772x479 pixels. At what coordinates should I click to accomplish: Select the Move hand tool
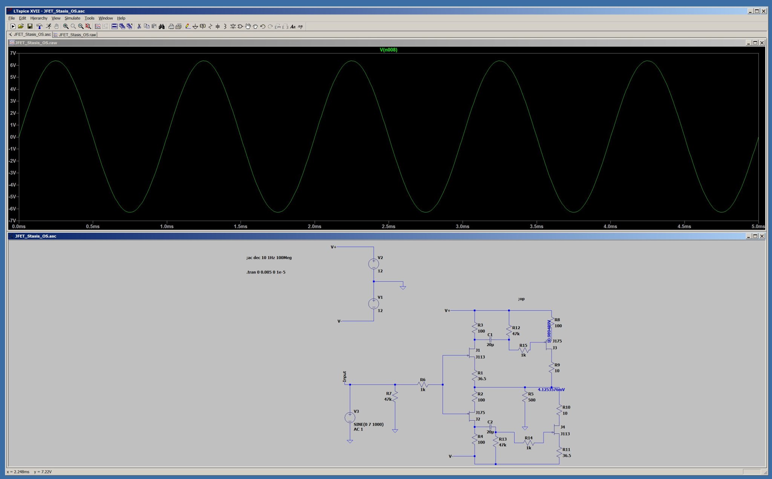point(247,26)
